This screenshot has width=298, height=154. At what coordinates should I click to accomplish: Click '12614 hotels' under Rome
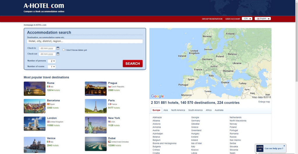tap(54, 90)
